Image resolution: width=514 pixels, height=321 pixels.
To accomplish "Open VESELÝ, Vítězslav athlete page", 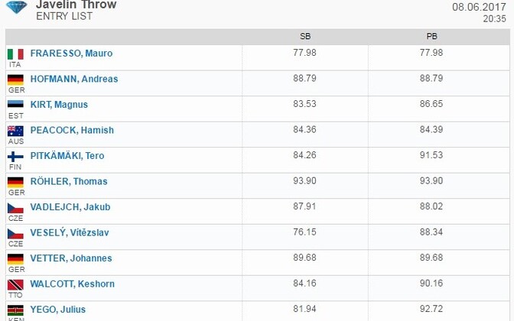I will [70, 232].
